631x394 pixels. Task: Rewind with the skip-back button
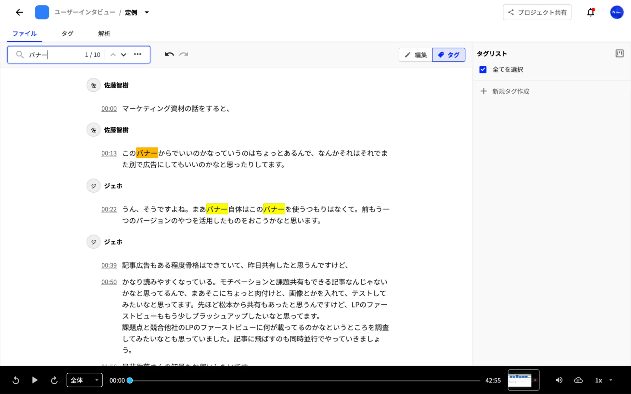pyautogui.click(x=16, y=380)
